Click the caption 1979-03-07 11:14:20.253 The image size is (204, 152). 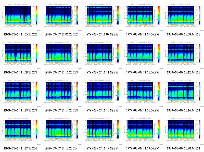click(x=61, y=110)
